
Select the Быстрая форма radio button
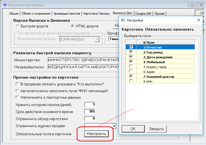(17, 26)
